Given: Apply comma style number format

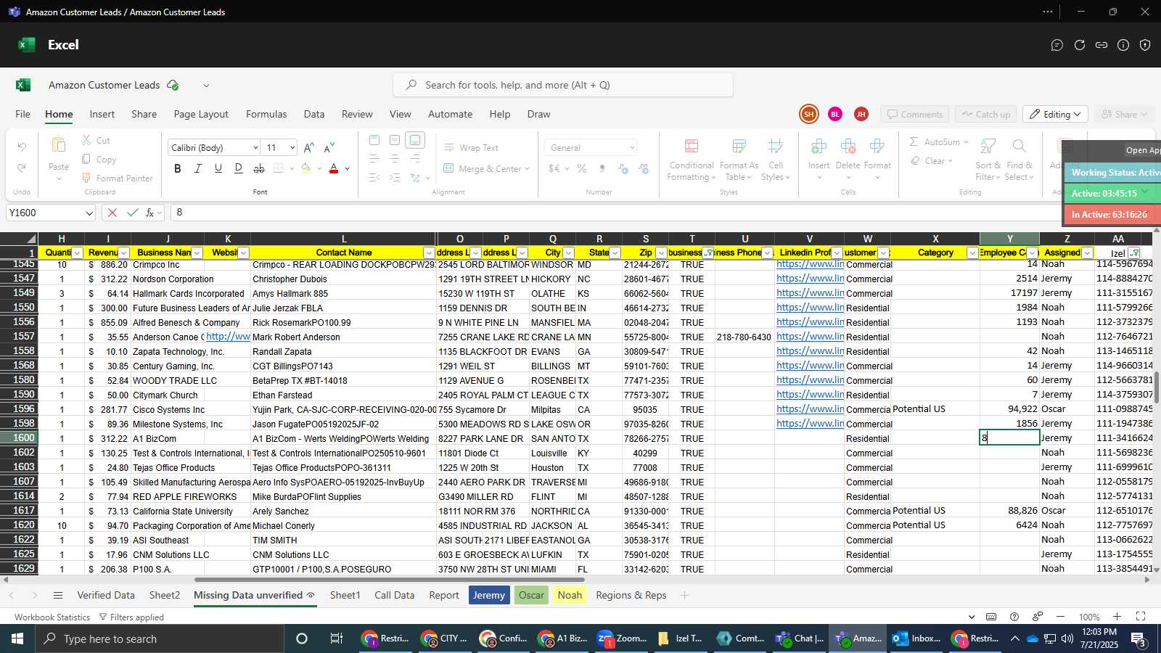Looking at the screenshot, I should (602, 168).
